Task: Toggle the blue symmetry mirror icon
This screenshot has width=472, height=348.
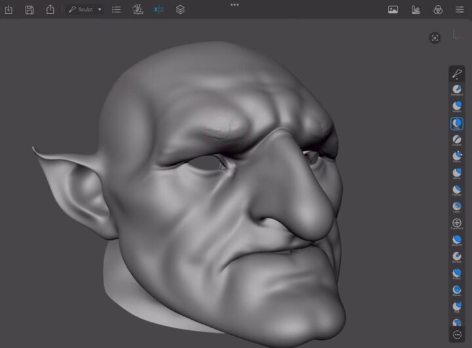Action: tap(159, 10)
